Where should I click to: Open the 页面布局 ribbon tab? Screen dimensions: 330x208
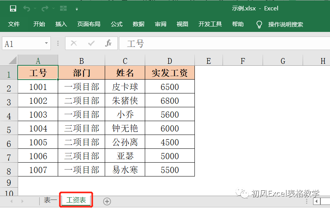tap(89, 24)
